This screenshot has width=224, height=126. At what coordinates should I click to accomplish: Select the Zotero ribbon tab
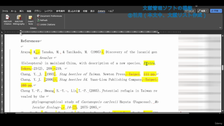tap(101, 11)
